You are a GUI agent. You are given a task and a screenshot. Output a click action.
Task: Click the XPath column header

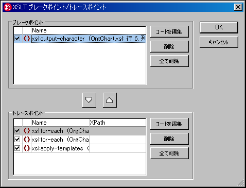pyautogui.click(x=117, y=123)
